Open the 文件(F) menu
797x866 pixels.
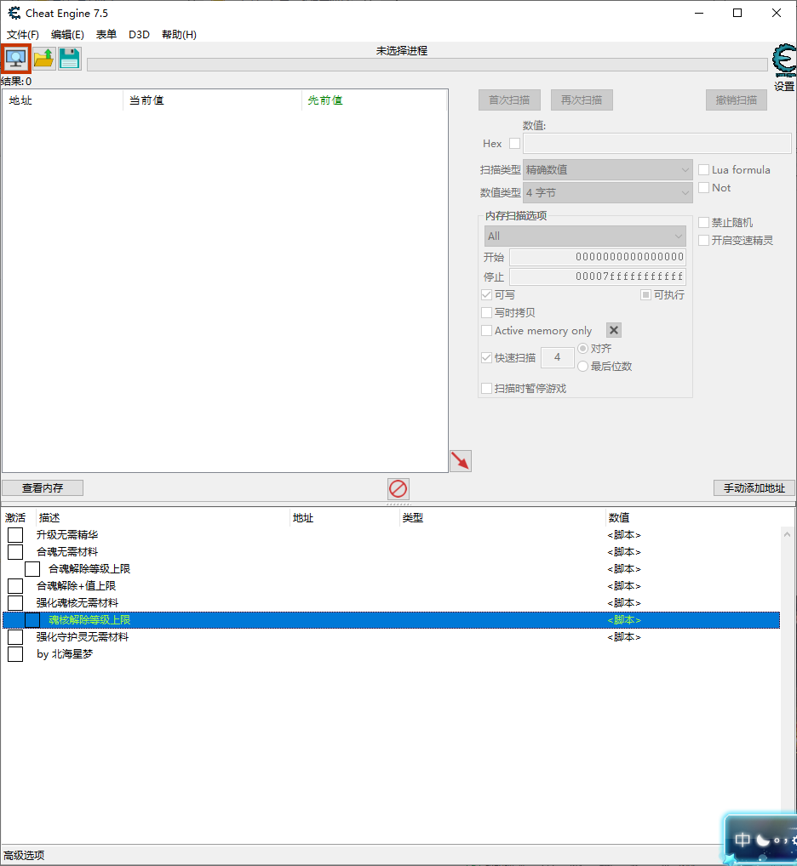click(x=22, y=33)
